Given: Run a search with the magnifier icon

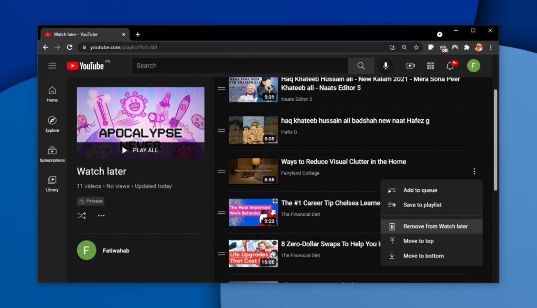Looking at the screenshot, I should [x=361, y=65].
